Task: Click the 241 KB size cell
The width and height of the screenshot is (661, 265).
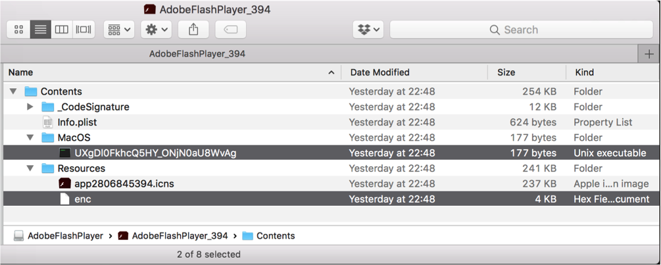Action: tap(540, 168)
